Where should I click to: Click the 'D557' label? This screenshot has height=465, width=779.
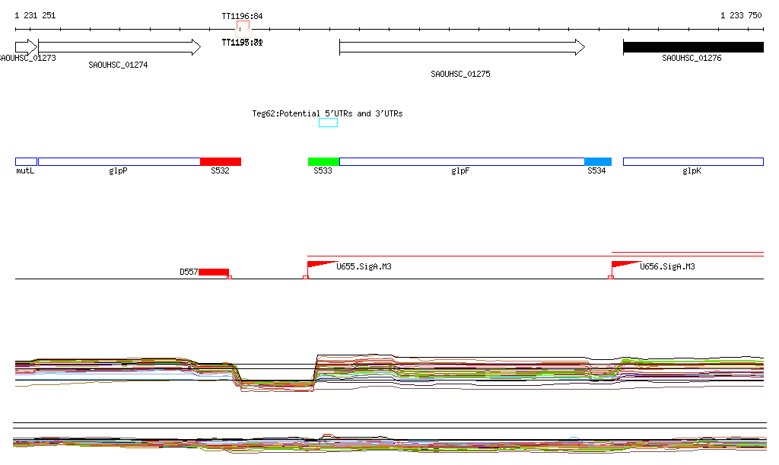189,272
